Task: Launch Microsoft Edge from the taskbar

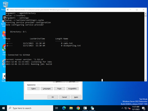Action: click(64, 108)
